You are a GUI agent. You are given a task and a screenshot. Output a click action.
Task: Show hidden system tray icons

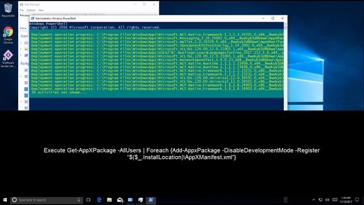(x=313, y=200)
